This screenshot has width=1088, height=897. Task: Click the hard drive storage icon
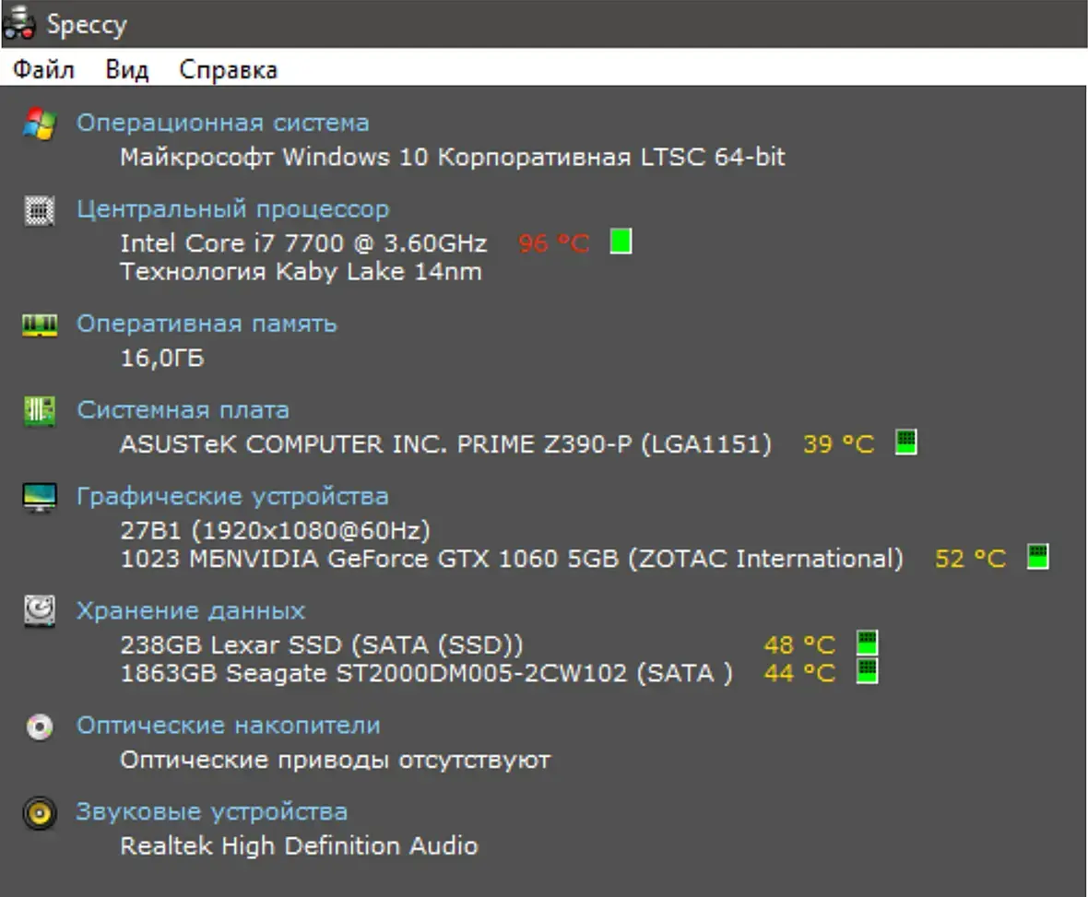pos(40,611)
